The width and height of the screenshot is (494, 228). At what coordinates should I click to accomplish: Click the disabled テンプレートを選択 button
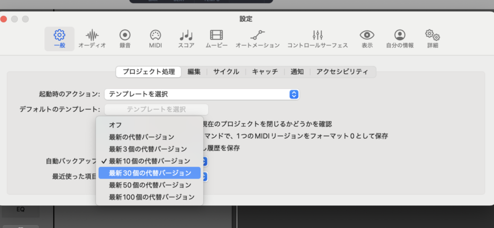click(x=156, y=109)
